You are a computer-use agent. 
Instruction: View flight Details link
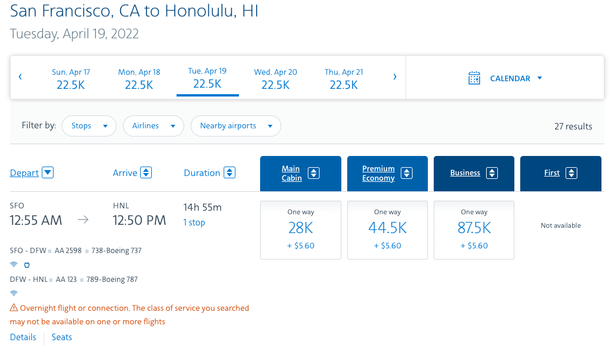23,337
